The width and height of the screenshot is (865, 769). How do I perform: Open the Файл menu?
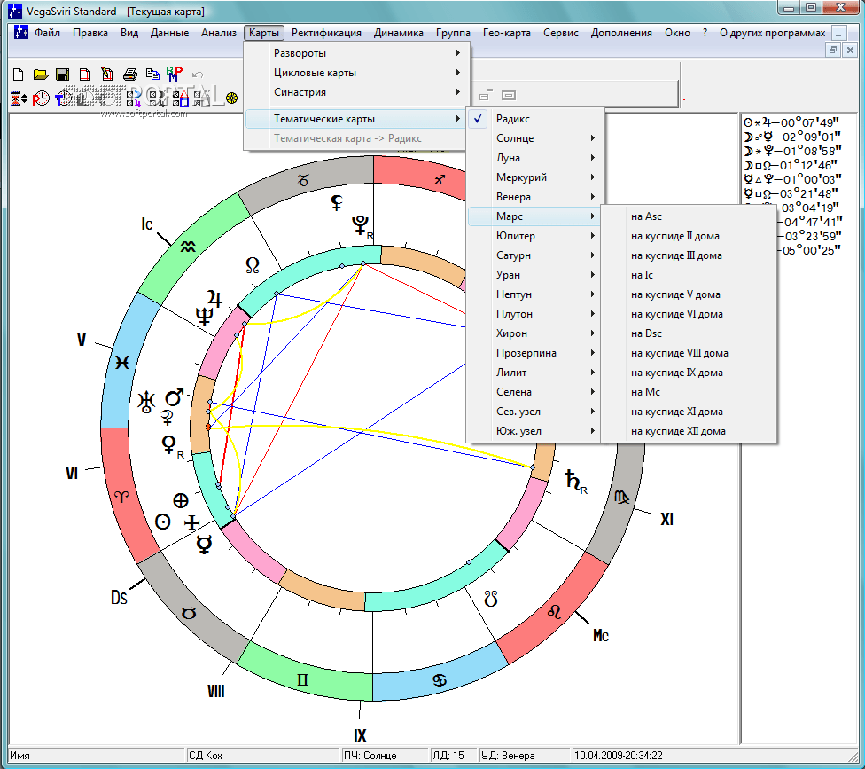pos(47,33)
